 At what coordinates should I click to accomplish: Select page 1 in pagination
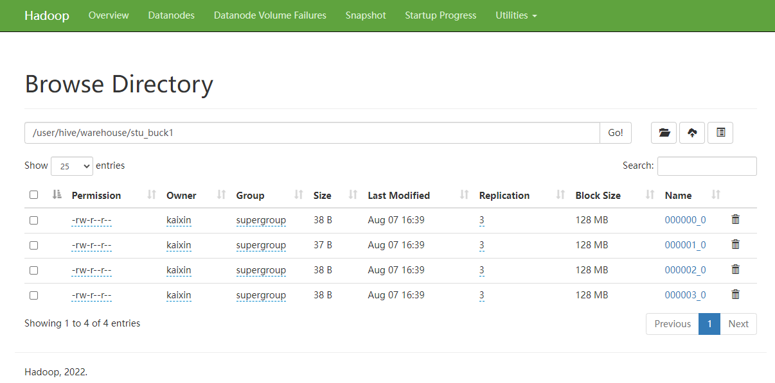click(x=709, y=324)
